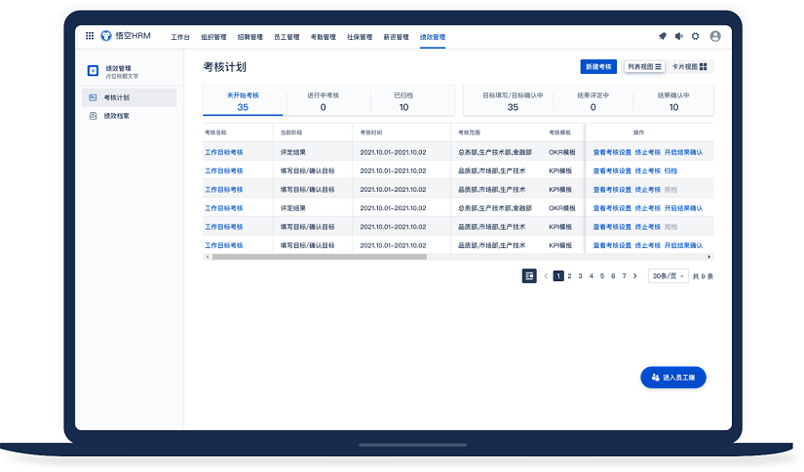Image resolution: width=804 pixels, height=472 pixels.
Task: Open the app grid launcher icon
Action: point(90,36)
